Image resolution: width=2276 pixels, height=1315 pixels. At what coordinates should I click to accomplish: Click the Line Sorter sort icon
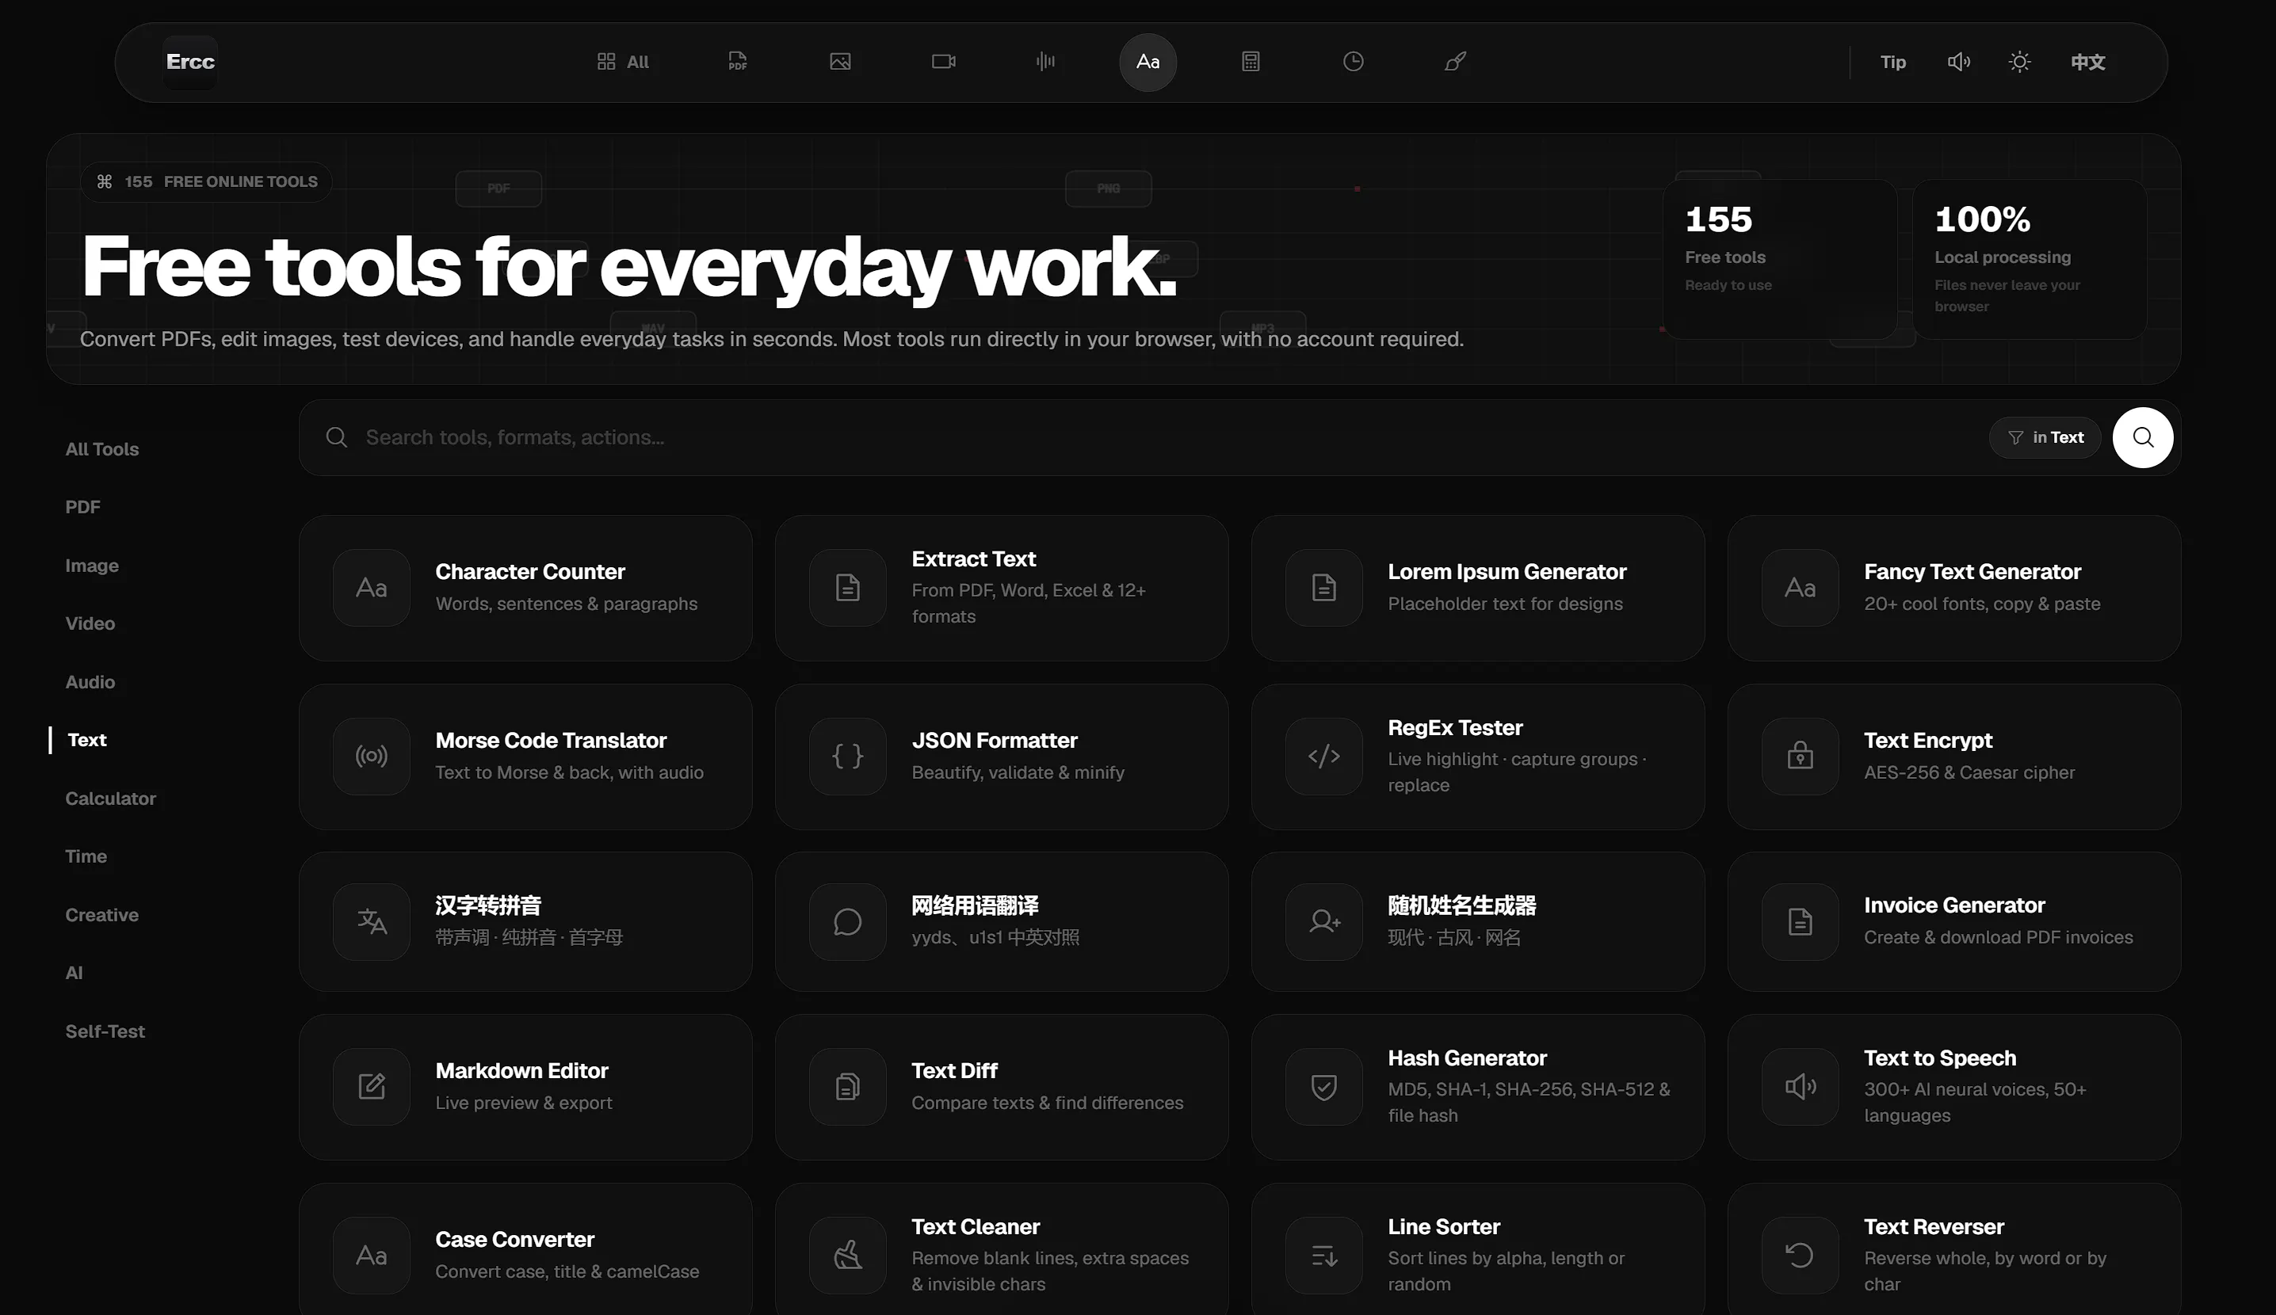click(1323, 1255)
